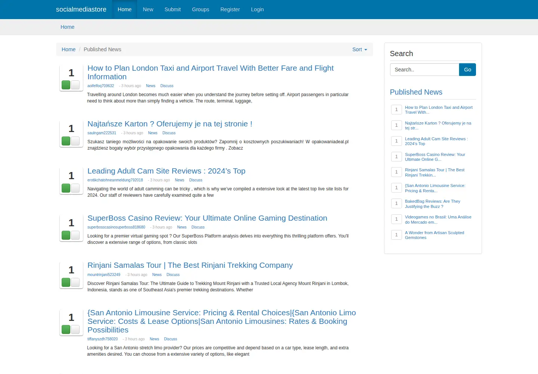Open the Home tab in navbar
This screenshot has height=374, width=538.
click(x=124, y=9)
